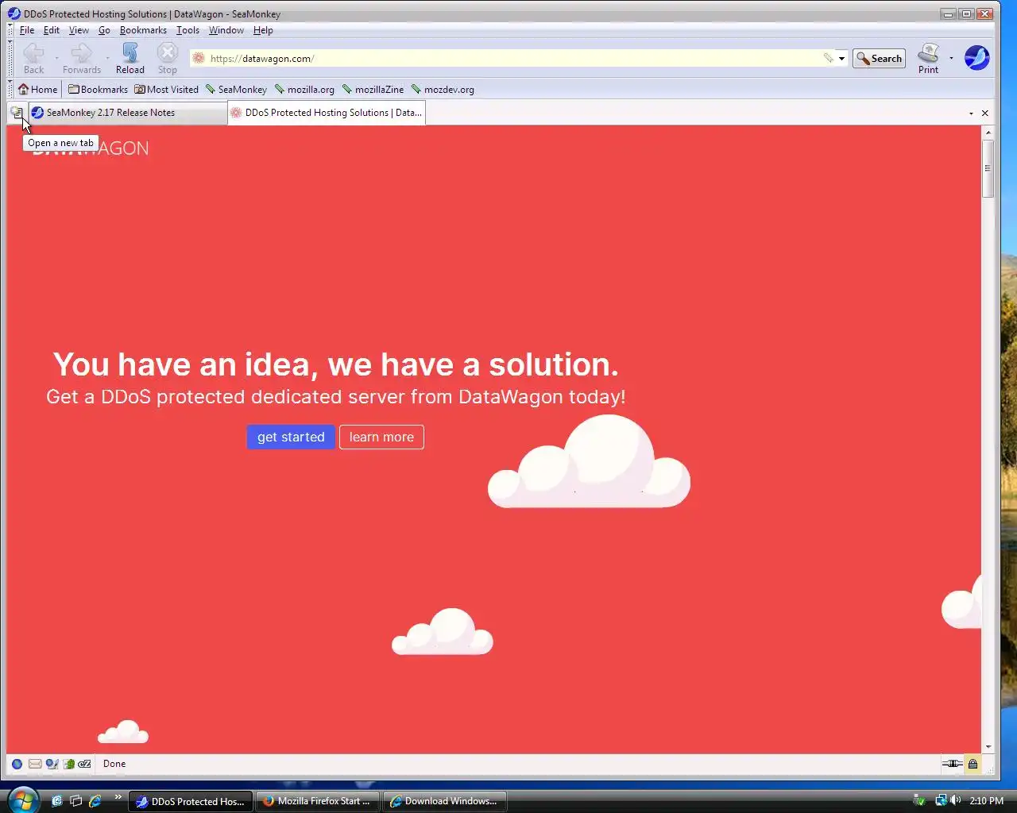Click the volume speaker tray icon
The image size is (1017, 813).
click(956, 800)
